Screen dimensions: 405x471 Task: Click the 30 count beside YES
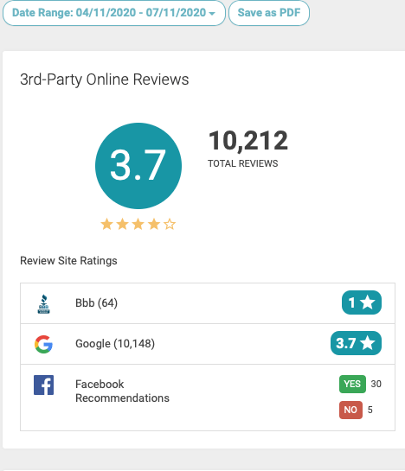coord(376,384)
